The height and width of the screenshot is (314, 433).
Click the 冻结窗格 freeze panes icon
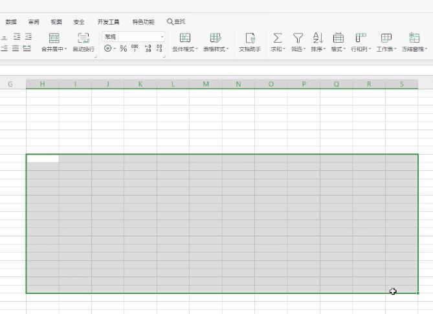coord(414,38)
